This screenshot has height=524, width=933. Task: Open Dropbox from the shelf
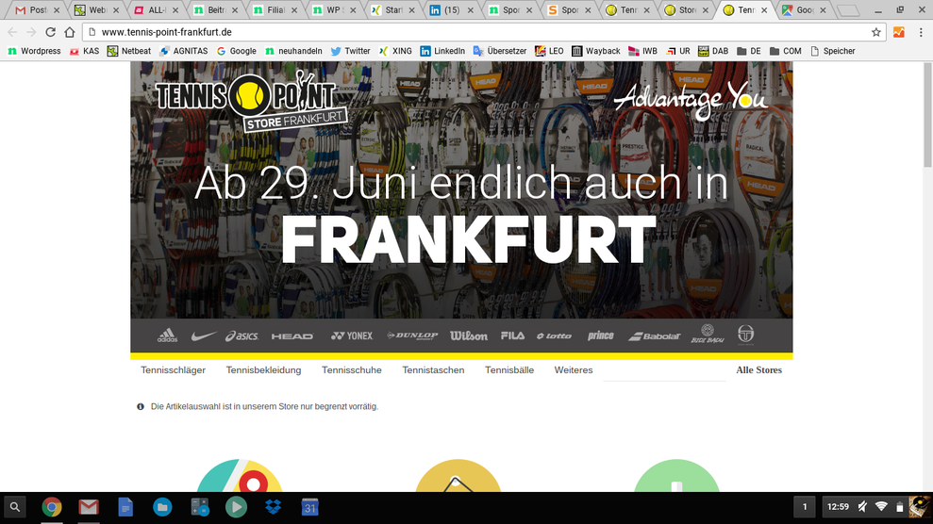coord(274,507)
